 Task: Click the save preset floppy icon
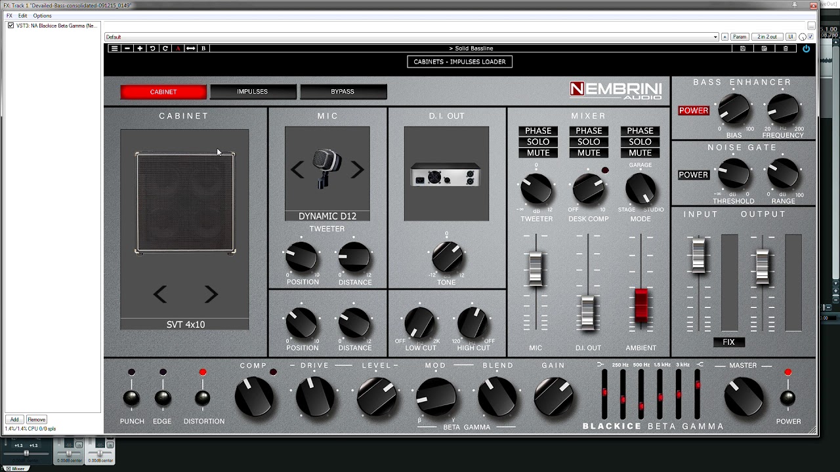point(743,49)
